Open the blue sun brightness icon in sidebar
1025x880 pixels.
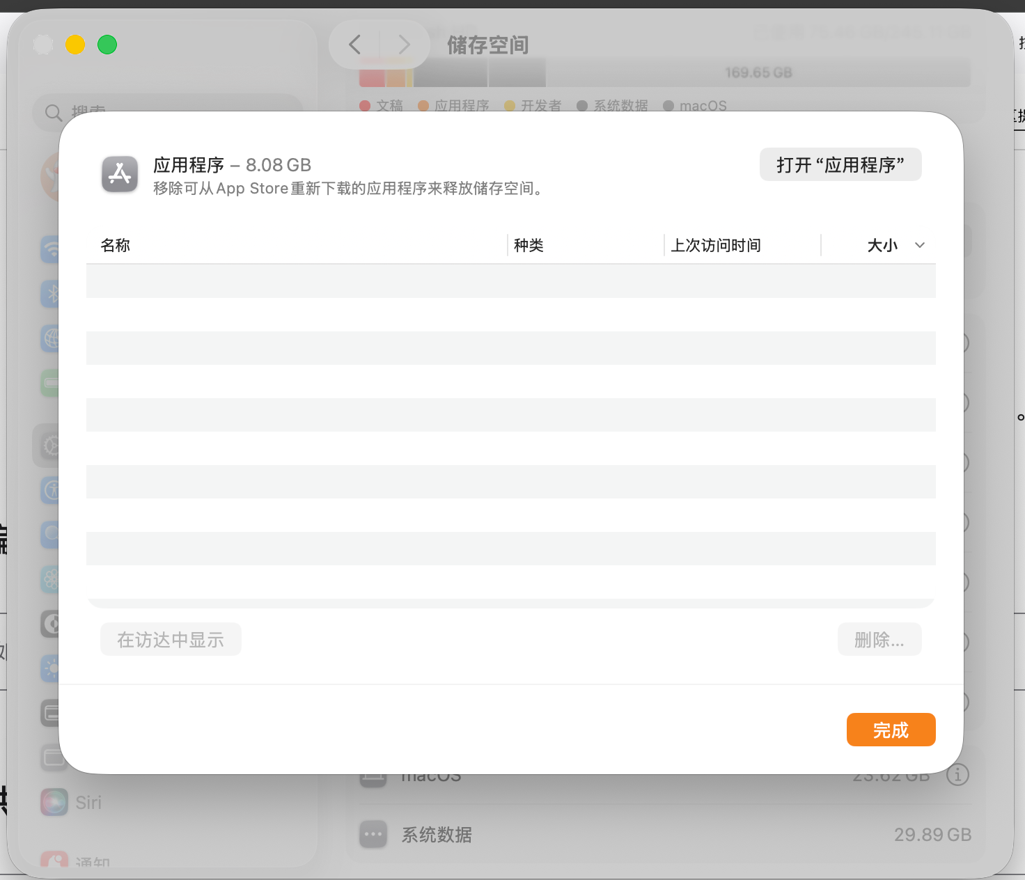pos(49,669)
